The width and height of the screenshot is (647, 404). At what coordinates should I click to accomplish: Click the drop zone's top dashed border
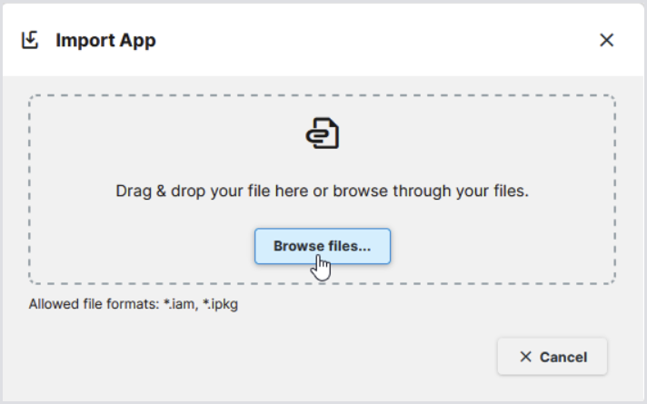tap(323, 95)
